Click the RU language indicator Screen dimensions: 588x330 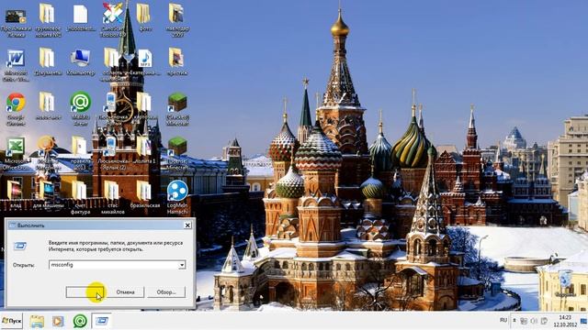pos(503,320)
